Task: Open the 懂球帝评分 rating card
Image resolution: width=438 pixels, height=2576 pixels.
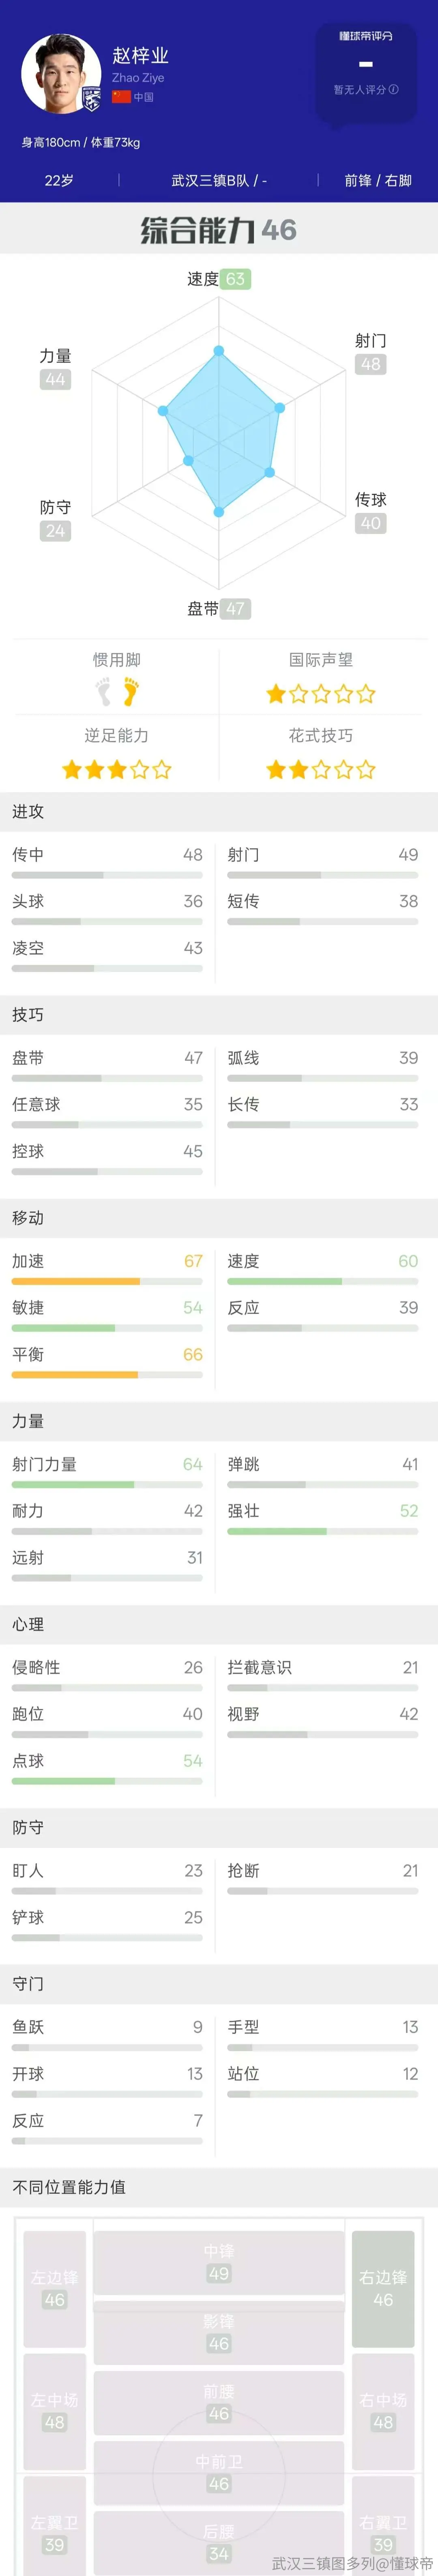Action: coord(366,72)
